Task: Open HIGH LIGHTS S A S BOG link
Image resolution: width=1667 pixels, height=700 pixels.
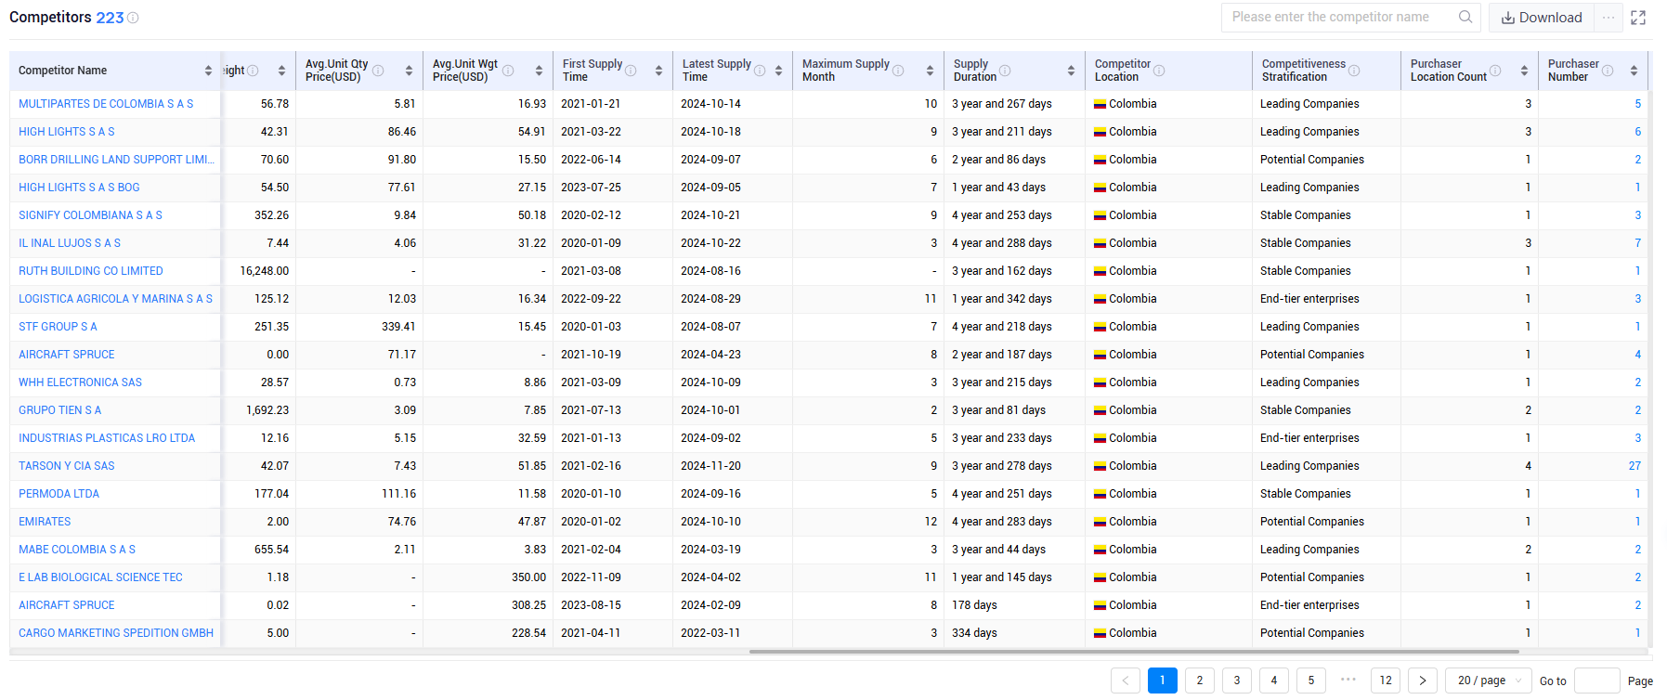Action: [79, 188]
